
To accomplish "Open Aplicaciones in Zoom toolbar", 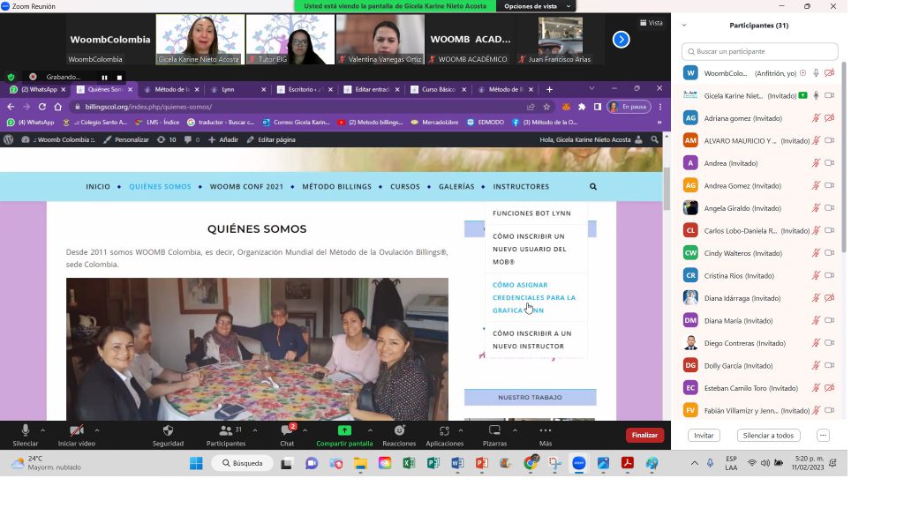I will (x=444, y=435).
